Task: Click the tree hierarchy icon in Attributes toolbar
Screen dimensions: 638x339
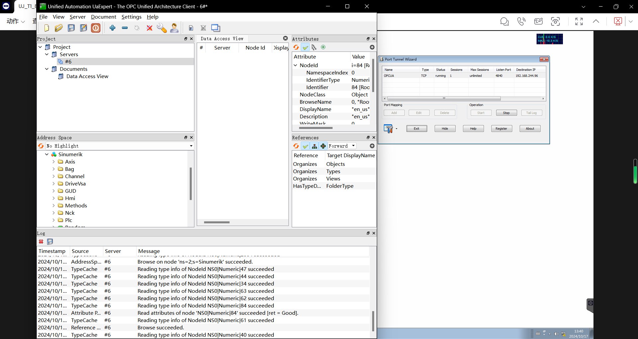Action: pos(314,47)
